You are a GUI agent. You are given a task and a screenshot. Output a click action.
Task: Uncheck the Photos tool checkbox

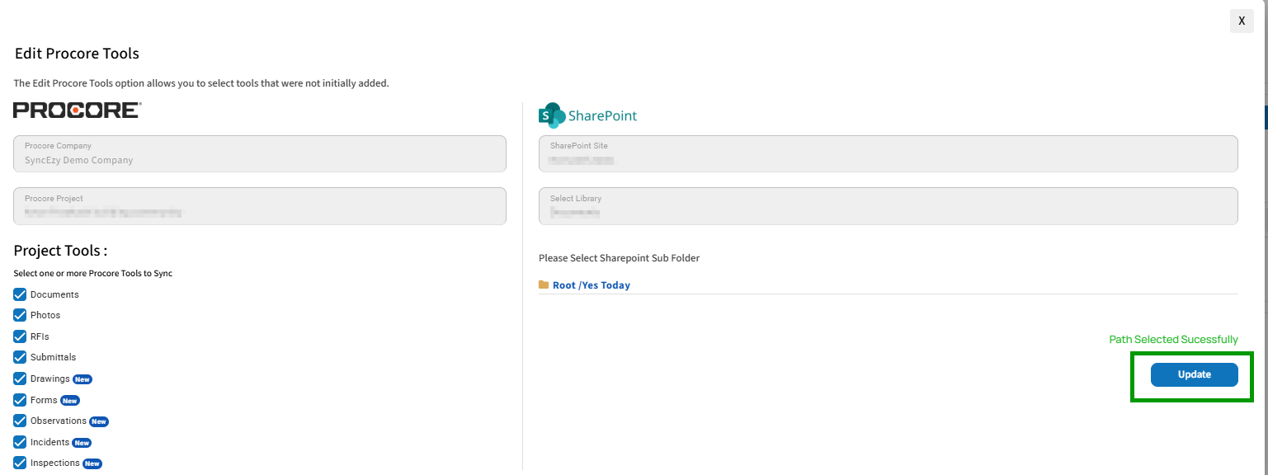[20, 315]
